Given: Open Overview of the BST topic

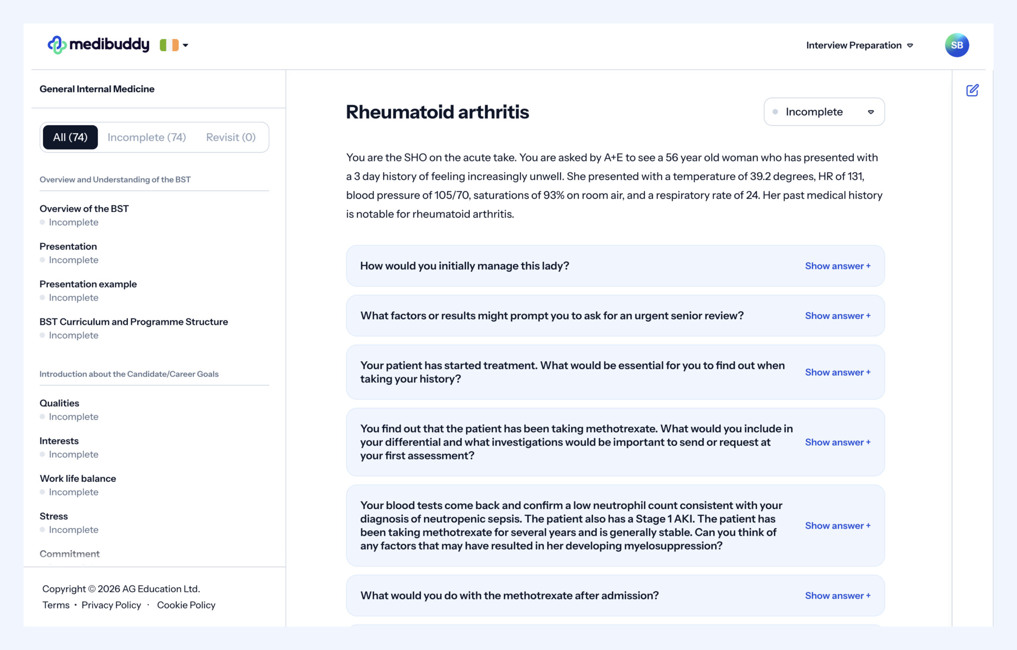Looking at the screenshot, I should pyautogui.click(x=84, y=208).
